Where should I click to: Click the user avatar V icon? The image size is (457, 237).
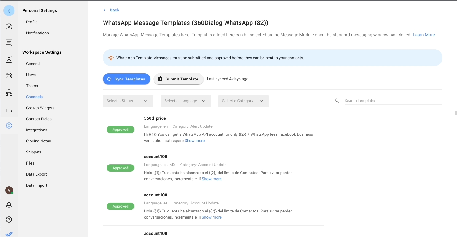coord(9,190)
